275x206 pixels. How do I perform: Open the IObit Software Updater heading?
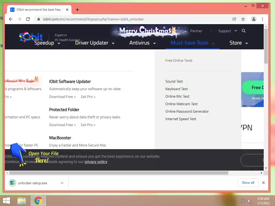click(x=70, y=82)
